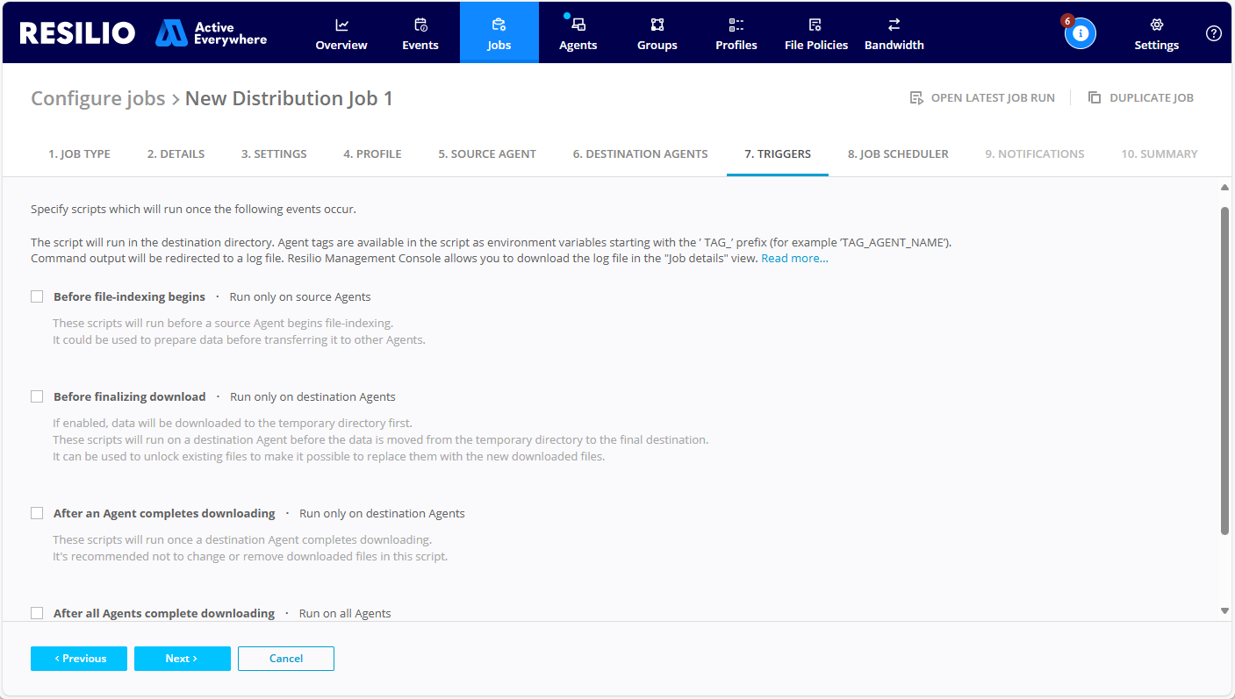Open Profiles icon in navbar
Image resolution: width=1235 pixels, height=699 pixels.
point(736,25)
